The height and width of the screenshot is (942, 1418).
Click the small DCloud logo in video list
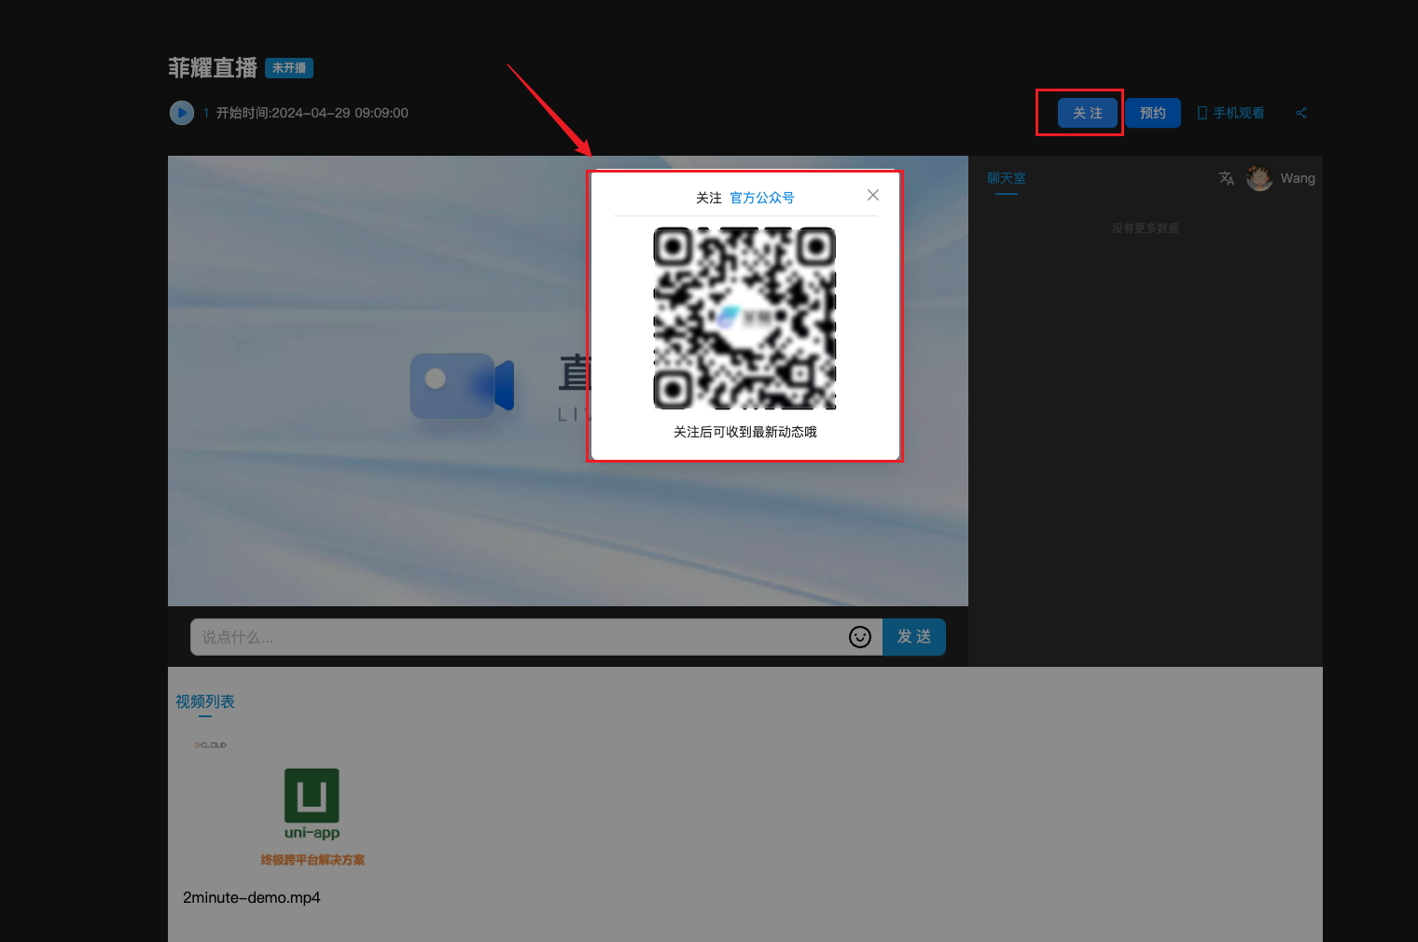211,745
